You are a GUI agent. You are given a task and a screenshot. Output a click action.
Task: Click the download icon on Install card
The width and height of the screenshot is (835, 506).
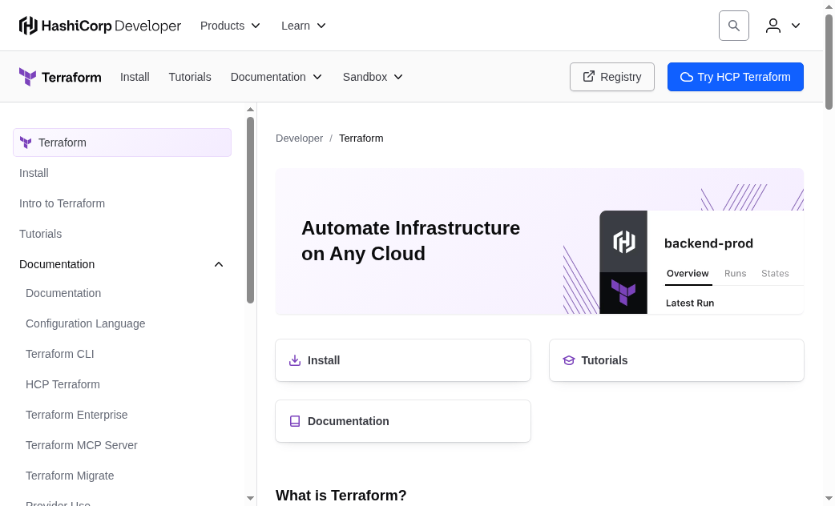click(x=294, y=360)
